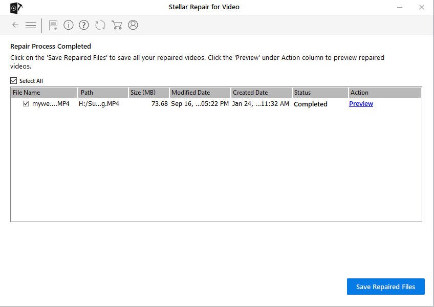Toggle the Select All checkbox
This screenshot has width=434, height=307.
14,81
